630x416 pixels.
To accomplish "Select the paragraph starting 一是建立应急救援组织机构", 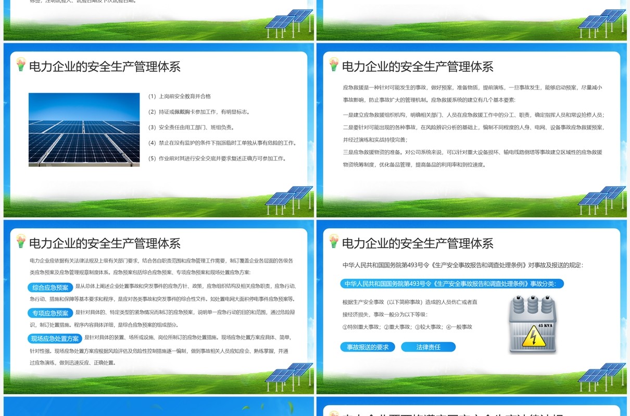I will pos(473,115).
